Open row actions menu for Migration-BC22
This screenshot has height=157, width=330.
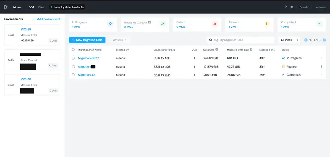click(x=321, y=58)
